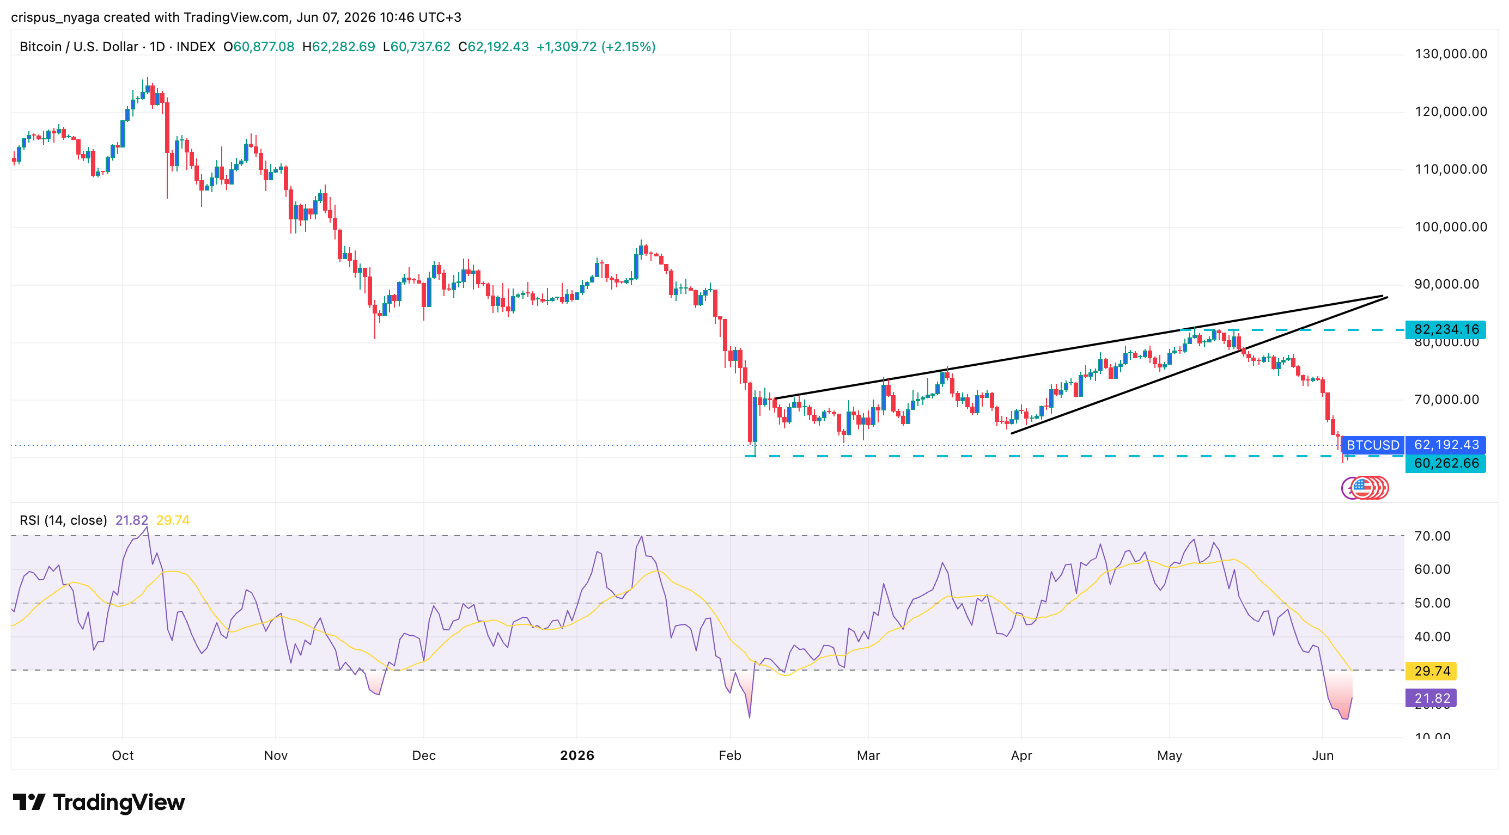The image size is (1509, 835).
Task: Click the May label on time axis
Action: pos(1169,756)
